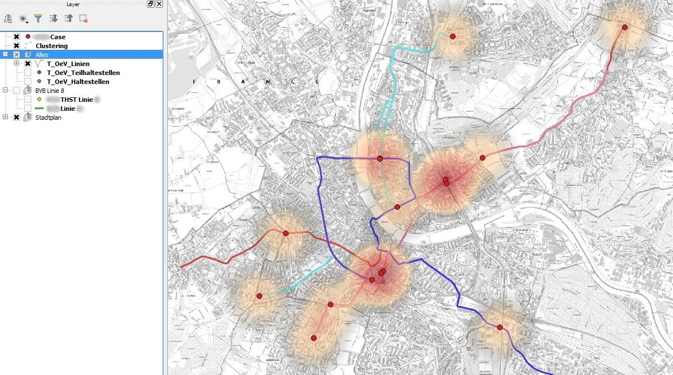Viewport: 673px width, 375px height.
Task: Collapse the BVB Linie 8 group
Action: [x=5, y=91]
